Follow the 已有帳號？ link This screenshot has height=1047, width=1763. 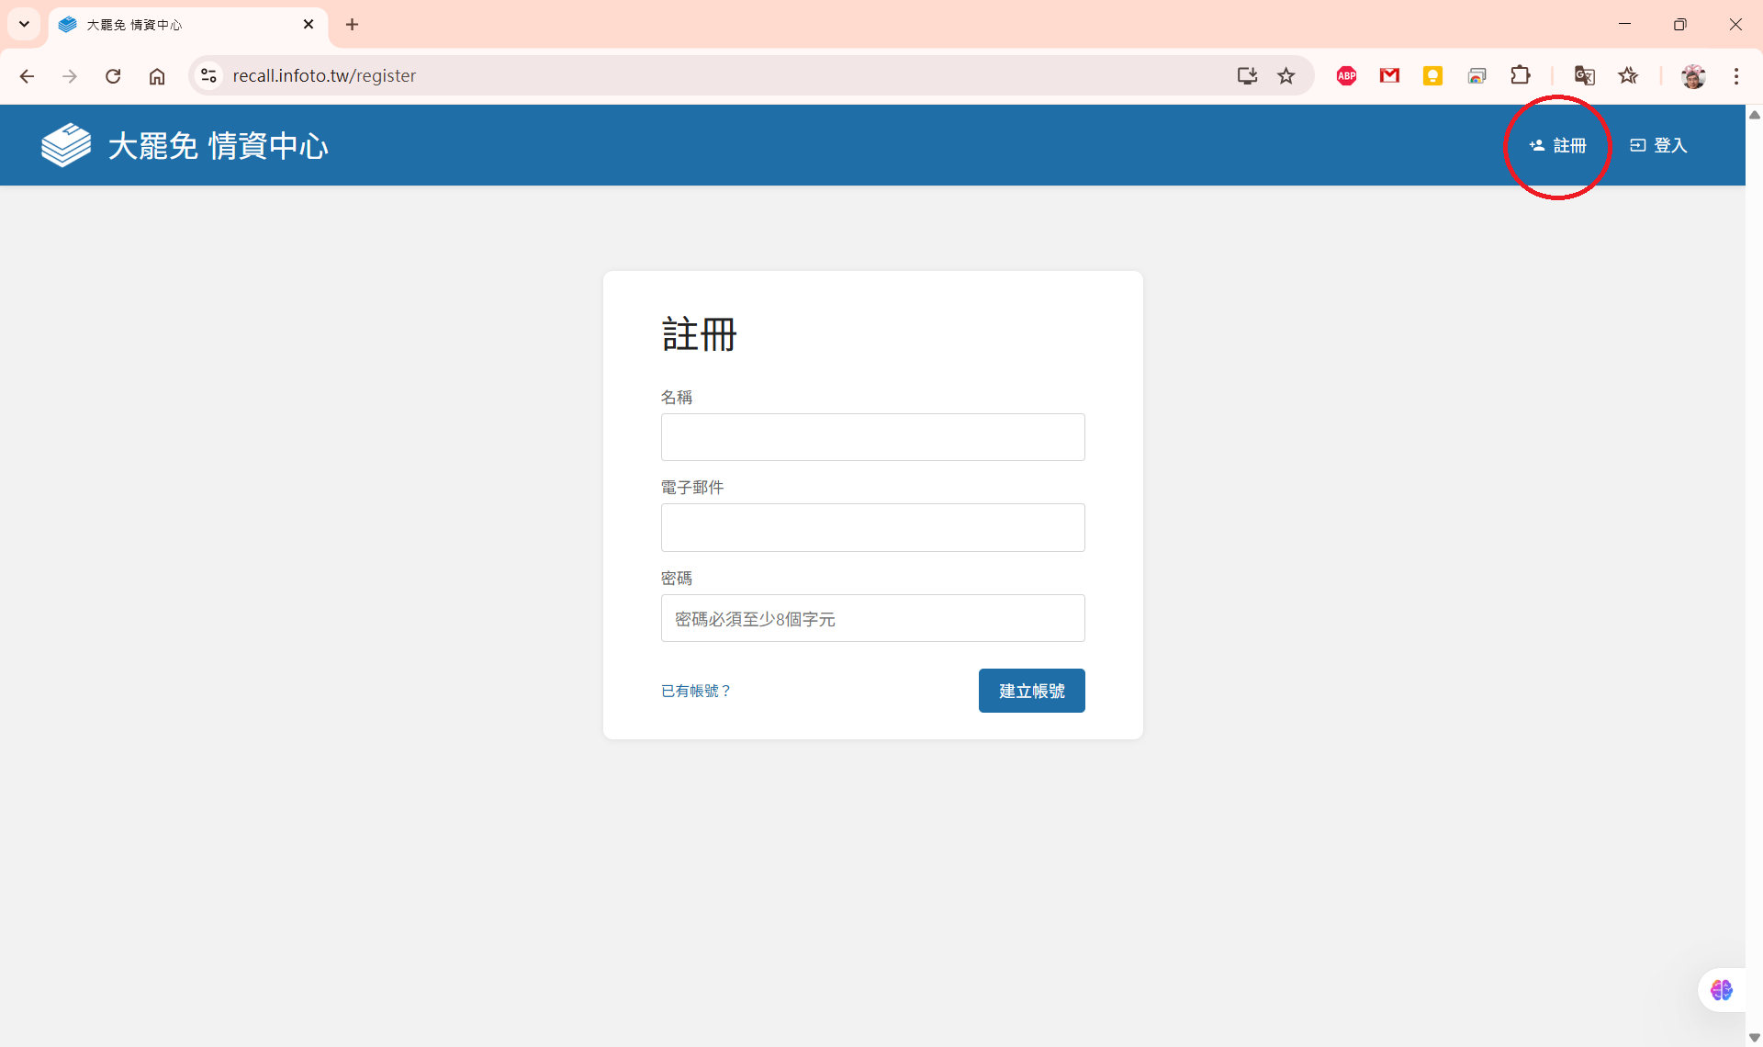[x=695, y=691]
